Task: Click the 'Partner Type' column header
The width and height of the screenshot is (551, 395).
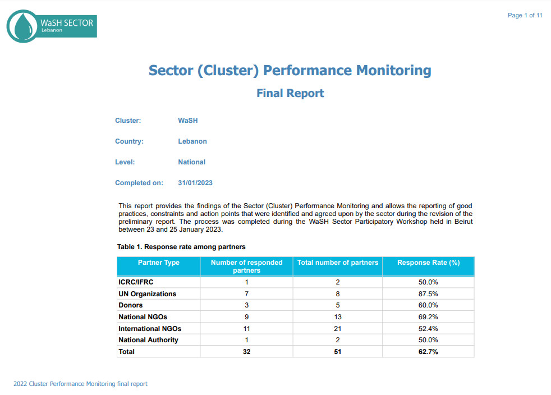Action: point(158,263)
